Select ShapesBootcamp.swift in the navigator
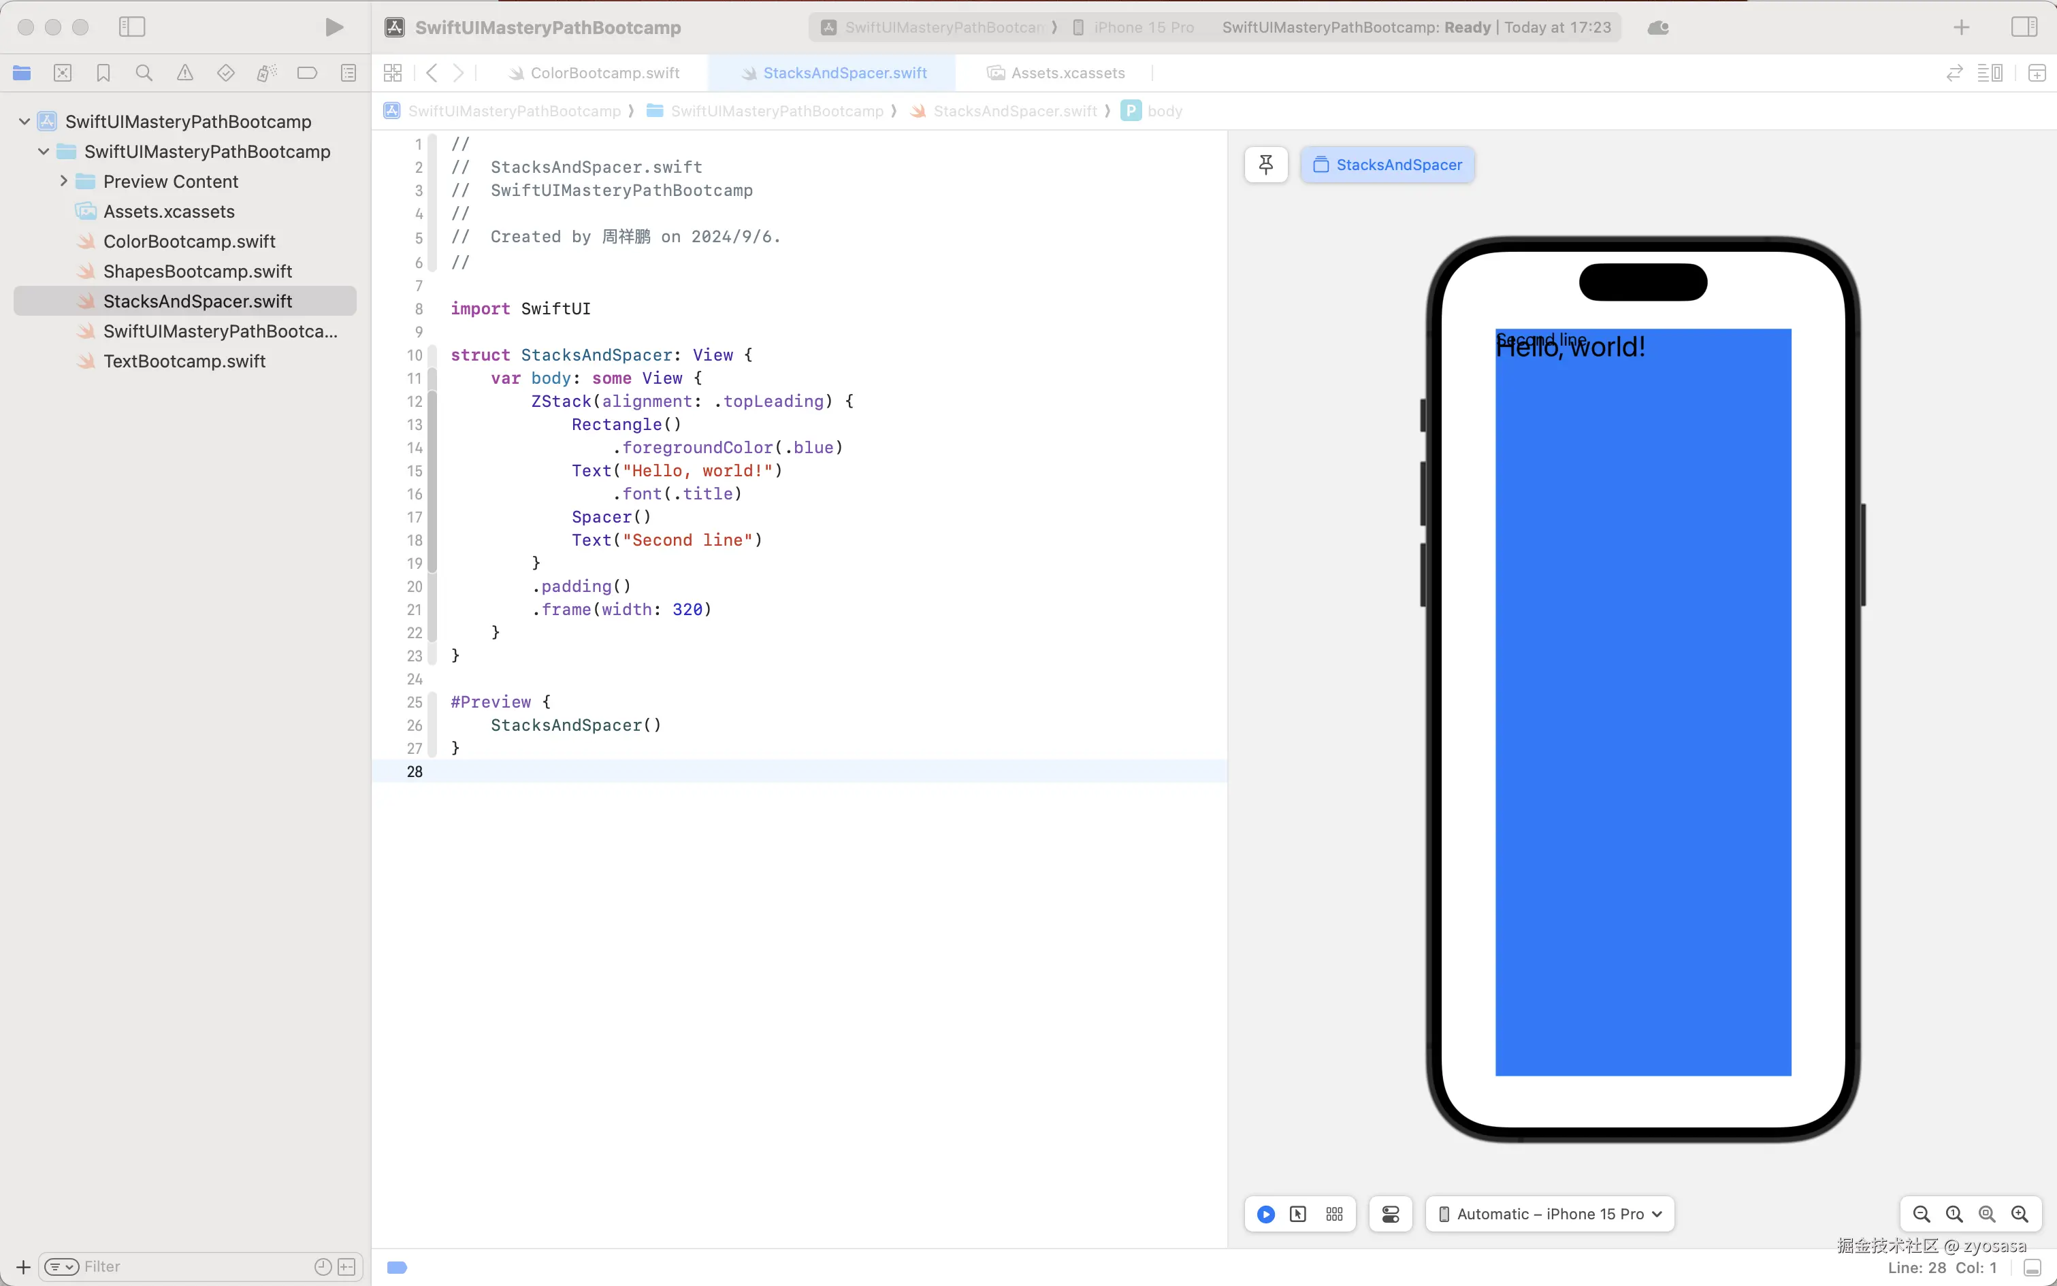The width and height of the screenshot is (2057, 1286). point(197,271)
